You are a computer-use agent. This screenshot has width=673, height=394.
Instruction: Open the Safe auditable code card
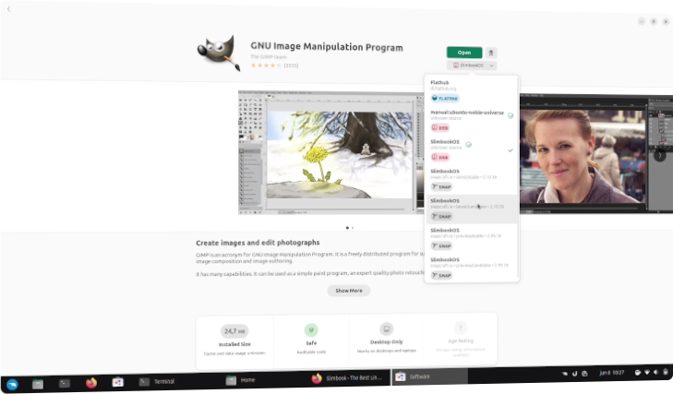pos(311,341)
